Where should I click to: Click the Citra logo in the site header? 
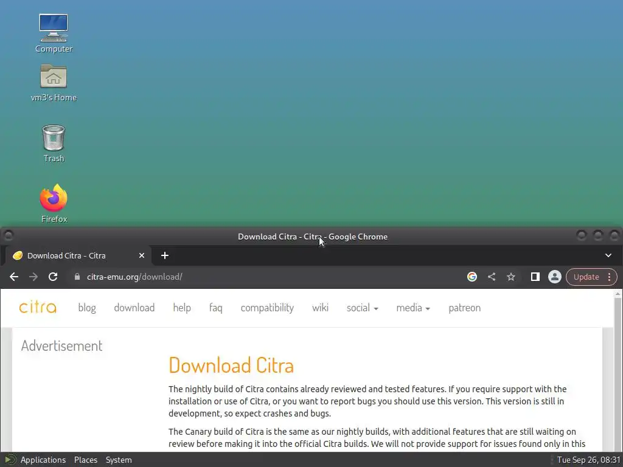tap(38, 307)
